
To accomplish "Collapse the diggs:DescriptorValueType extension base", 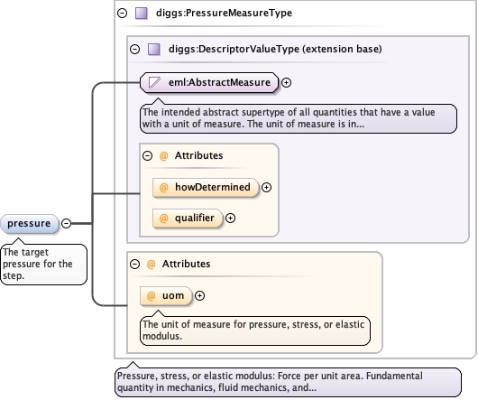I will 134,49.
